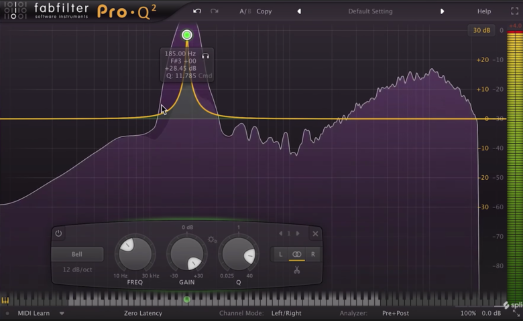Select the green EQ band dot
523x321 pixels.
pos(187,35)
